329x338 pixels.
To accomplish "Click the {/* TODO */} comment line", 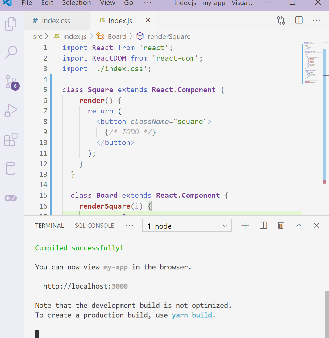I will (x=130, y=132).
